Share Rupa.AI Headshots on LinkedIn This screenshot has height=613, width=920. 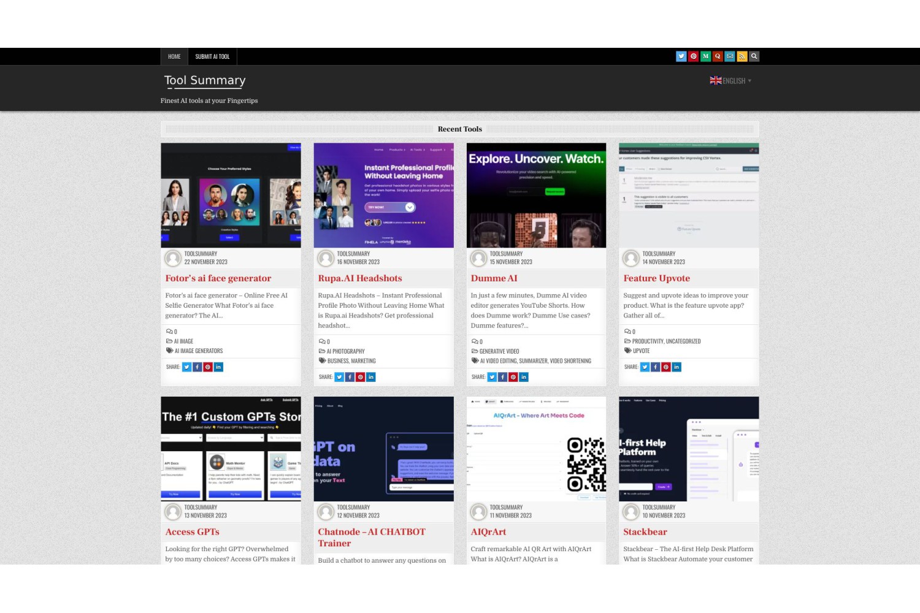(371, 377)
